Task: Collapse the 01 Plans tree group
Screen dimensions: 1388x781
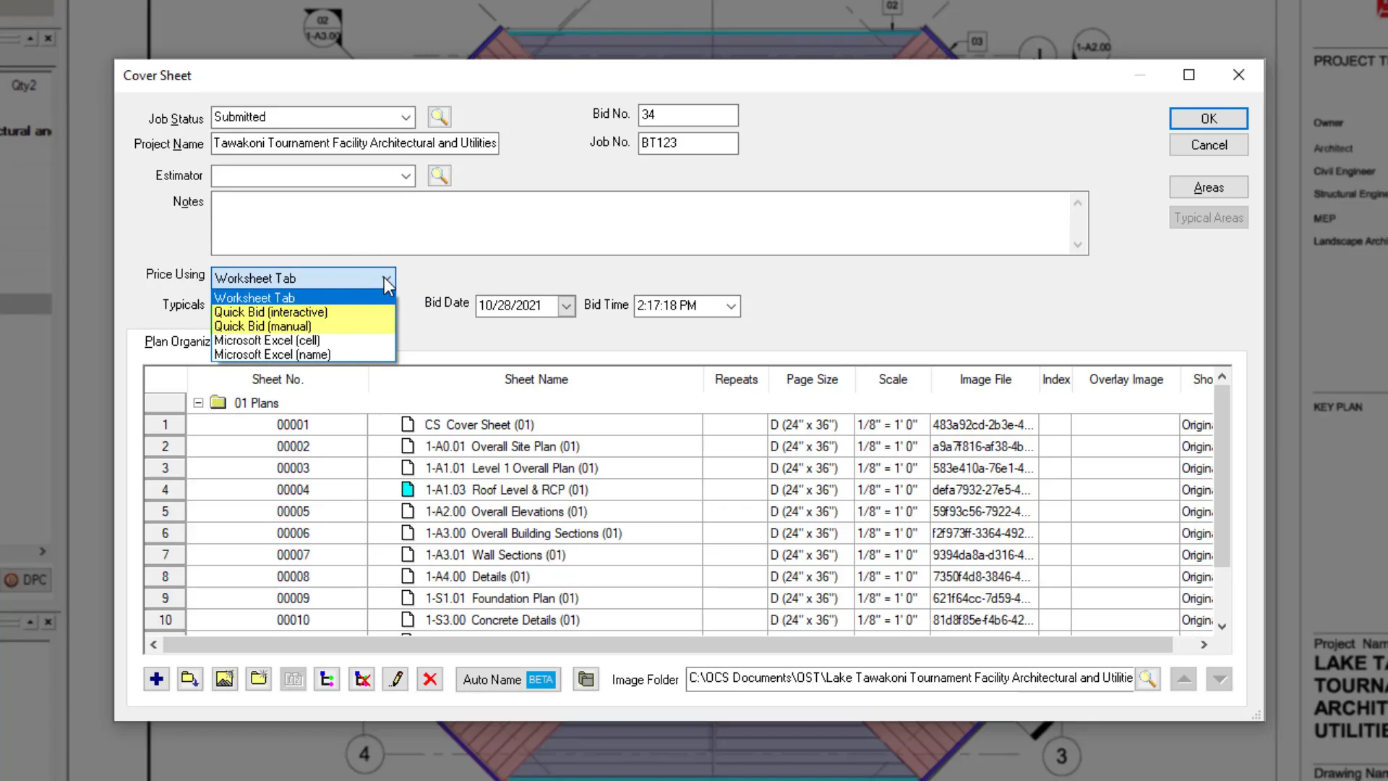Action: 198,401
